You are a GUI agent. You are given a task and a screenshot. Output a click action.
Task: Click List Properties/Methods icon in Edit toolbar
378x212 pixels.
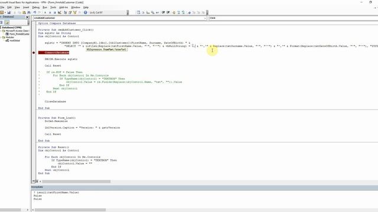click(x=138, y=12)
